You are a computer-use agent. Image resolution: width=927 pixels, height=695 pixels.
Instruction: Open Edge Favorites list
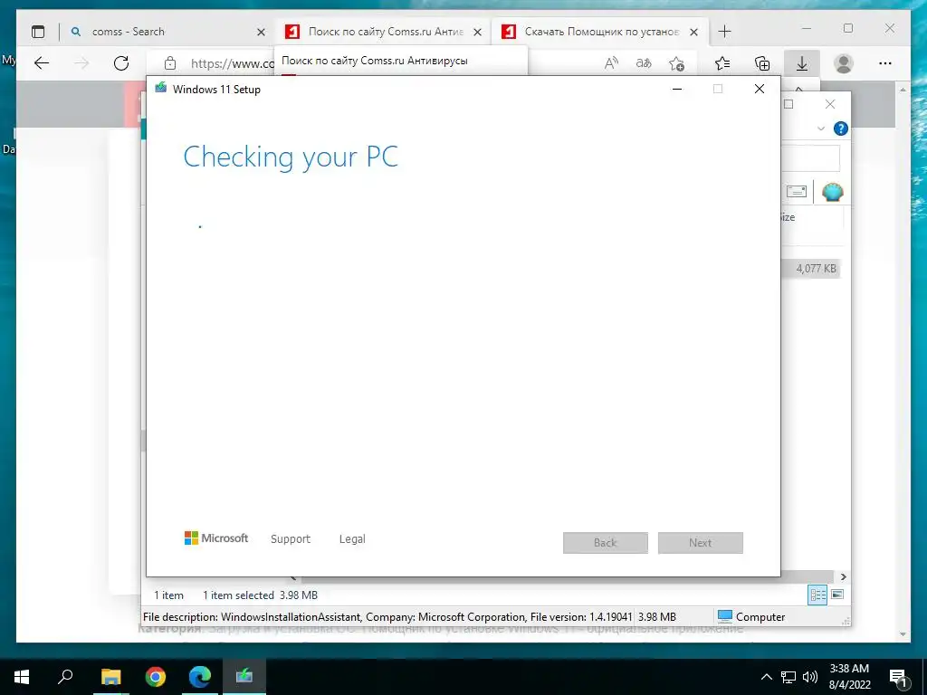722,63
